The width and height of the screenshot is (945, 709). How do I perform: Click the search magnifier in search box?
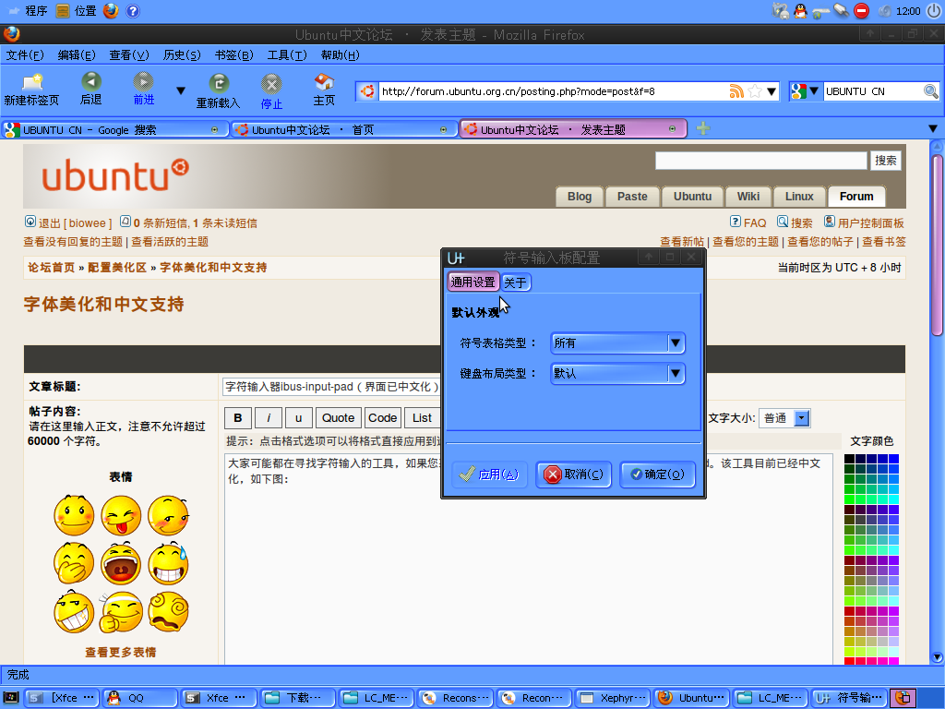[x=930, y=91]
